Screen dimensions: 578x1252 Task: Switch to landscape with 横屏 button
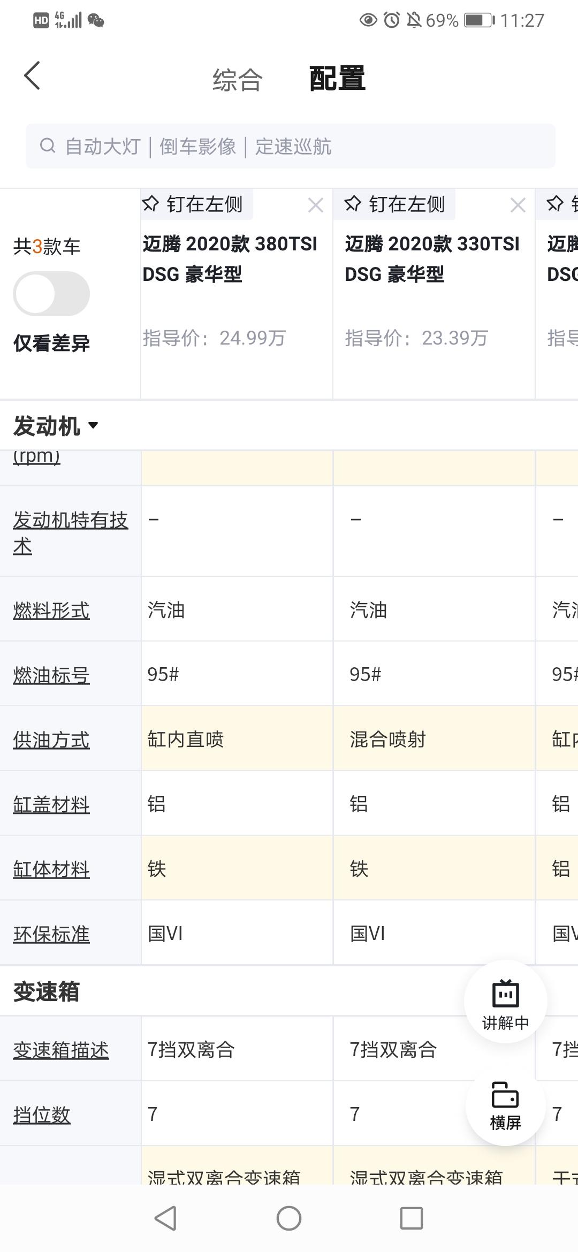(506, 1105)
